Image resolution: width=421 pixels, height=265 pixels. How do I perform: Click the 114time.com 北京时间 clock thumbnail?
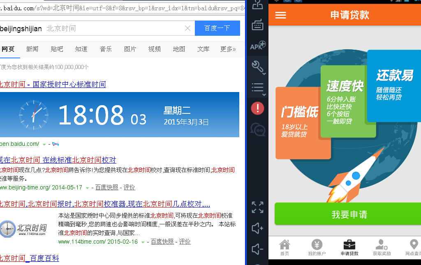(23, 229)
